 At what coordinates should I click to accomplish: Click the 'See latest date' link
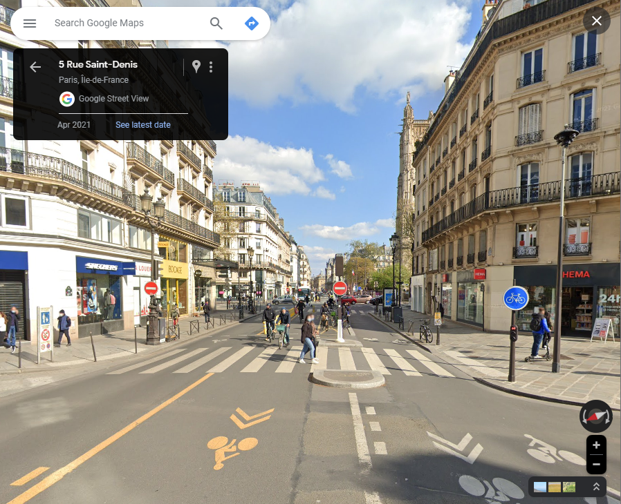pos(143,125)
